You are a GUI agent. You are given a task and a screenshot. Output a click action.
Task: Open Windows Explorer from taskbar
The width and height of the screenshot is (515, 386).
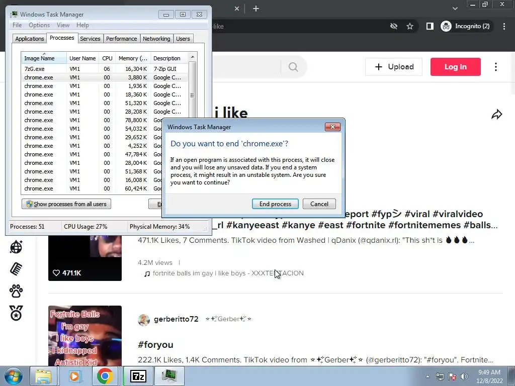point(43,376)
